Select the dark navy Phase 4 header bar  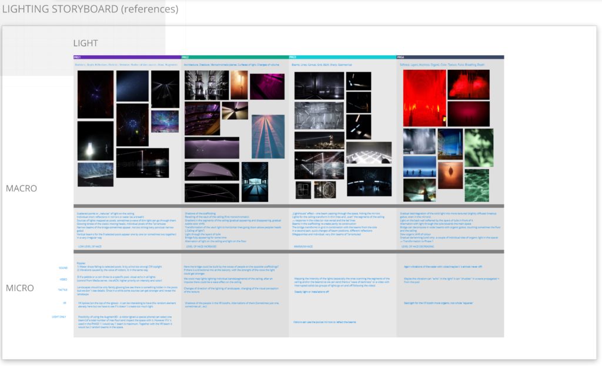click(x=450, y=57)
